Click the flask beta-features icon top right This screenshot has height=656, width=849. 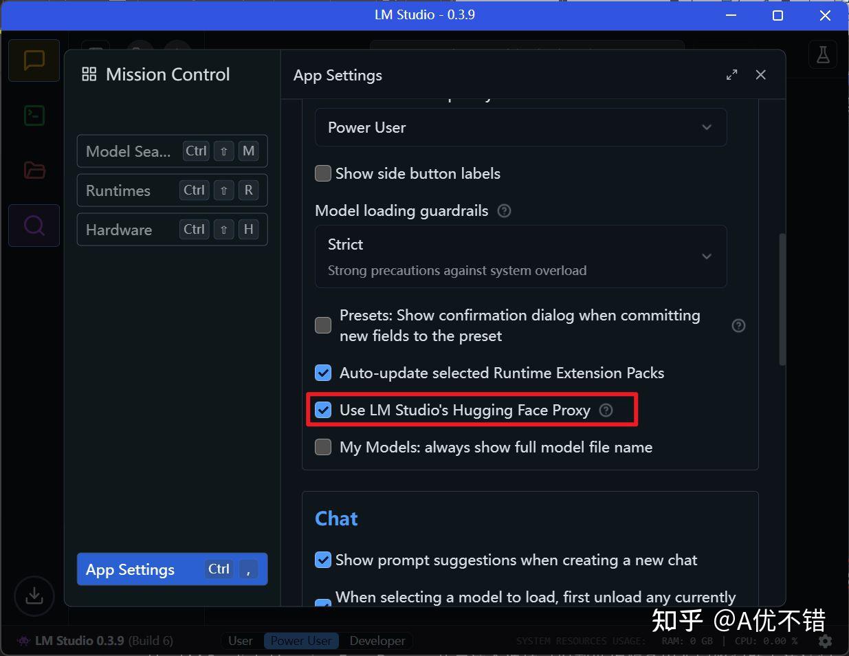pyautogui.click(x=822, y=54)
